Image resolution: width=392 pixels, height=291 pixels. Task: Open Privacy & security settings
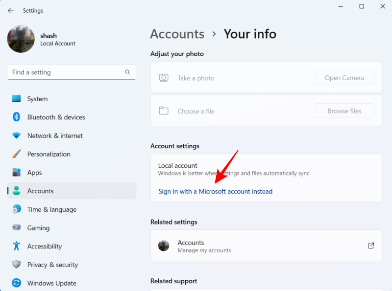[x=51, y=265]
